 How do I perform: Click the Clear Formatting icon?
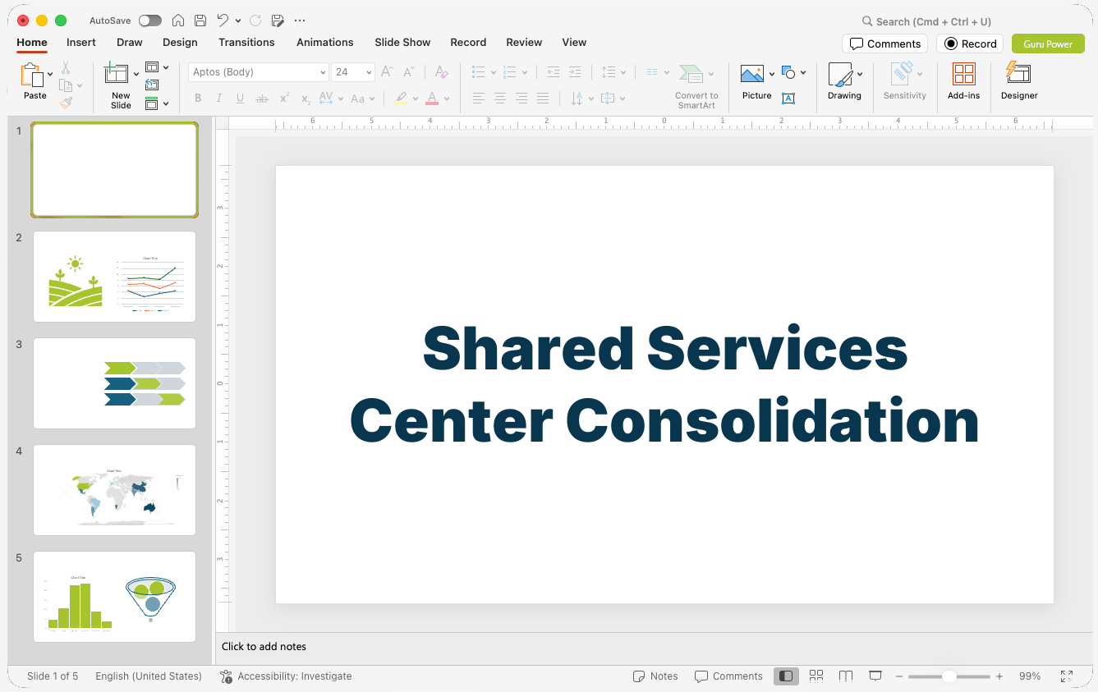coord(441,72)
